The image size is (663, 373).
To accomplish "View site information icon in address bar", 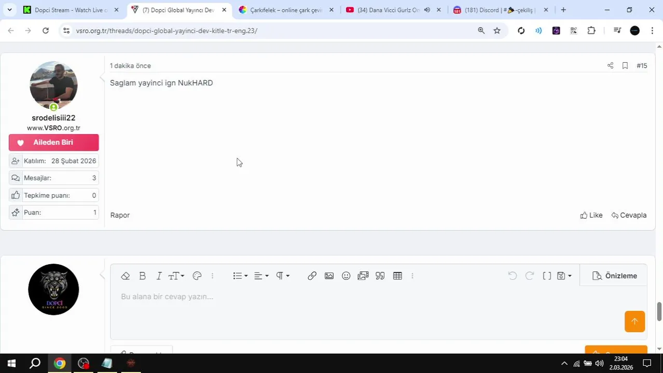I will [x=66, y=31].
